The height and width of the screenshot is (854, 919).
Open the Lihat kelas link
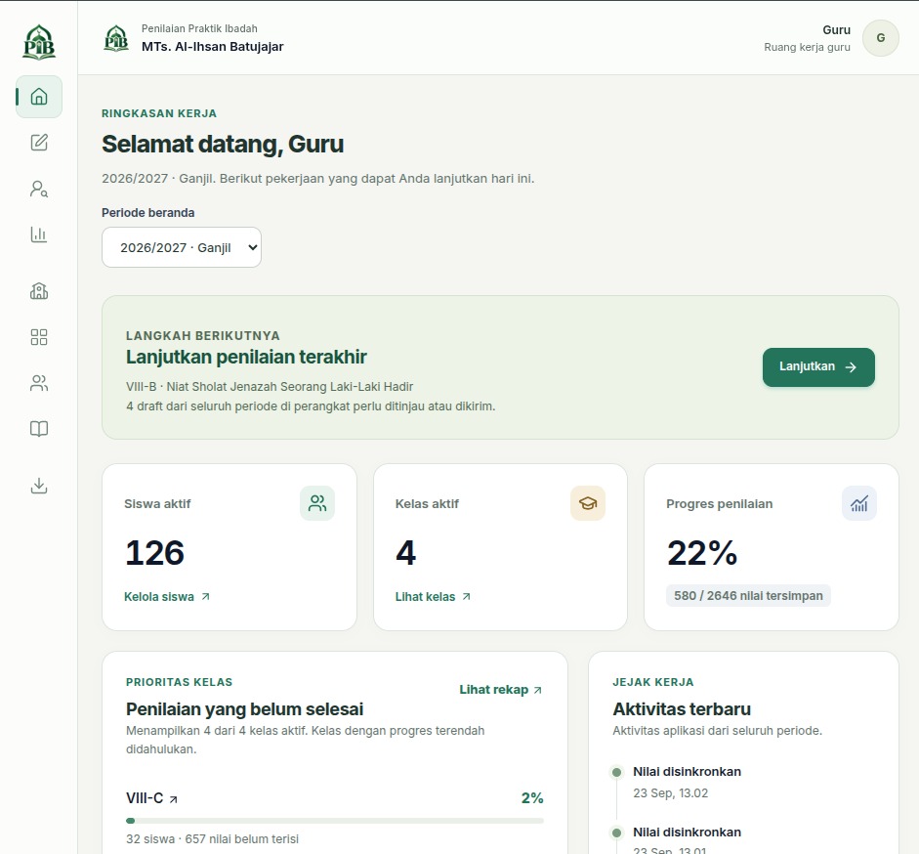433,596
